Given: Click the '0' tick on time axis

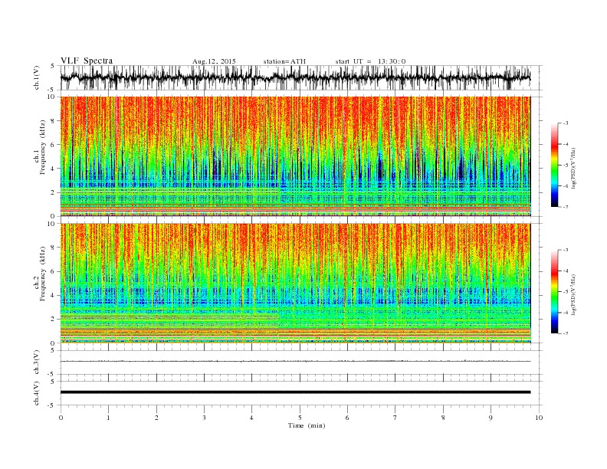Looking at the screenshot, I should point(61,418).
